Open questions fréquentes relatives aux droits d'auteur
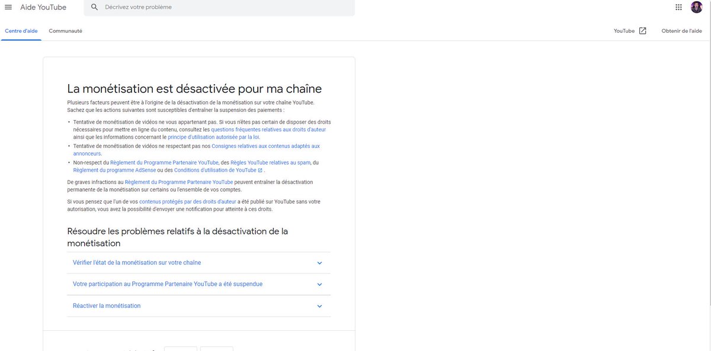This screenshot has width=711, height=351. tap(268, 129)
